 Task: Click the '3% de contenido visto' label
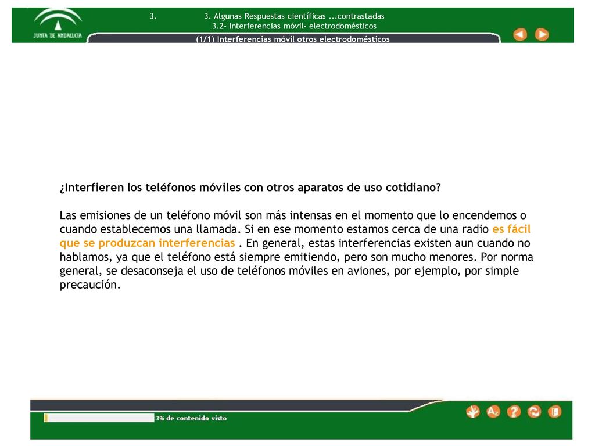pyautogui.click(x=191, y=418)
